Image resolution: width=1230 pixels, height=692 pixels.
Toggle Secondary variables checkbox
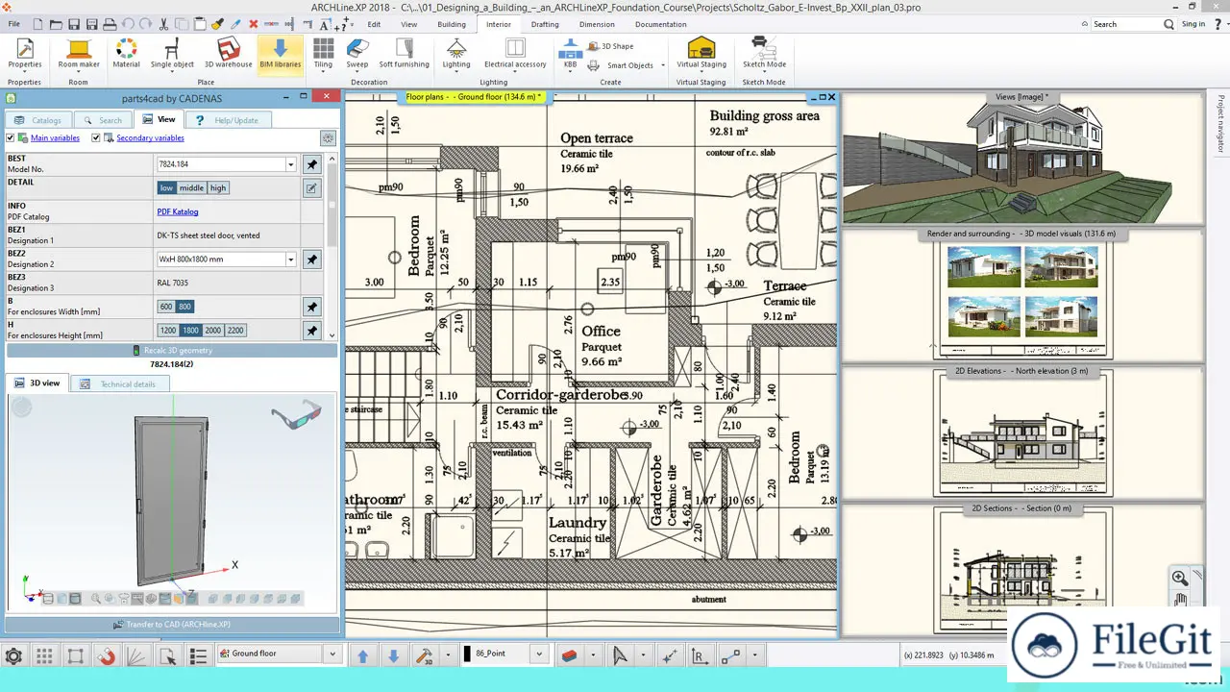[x=96, y=138]
